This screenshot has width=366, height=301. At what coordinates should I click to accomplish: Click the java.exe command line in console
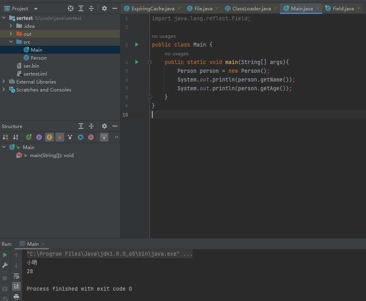pos(110,254)
